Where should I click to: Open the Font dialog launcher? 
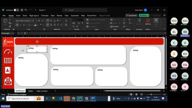pos(44,29)
